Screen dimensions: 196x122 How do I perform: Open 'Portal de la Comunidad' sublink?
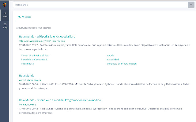tap(34, 59)
